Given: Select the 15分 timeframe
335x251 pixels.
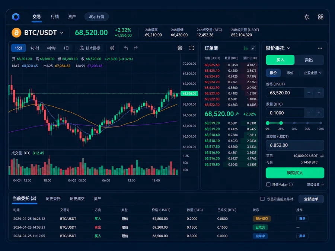Looking at the screenshot, I should click(18, 48).
